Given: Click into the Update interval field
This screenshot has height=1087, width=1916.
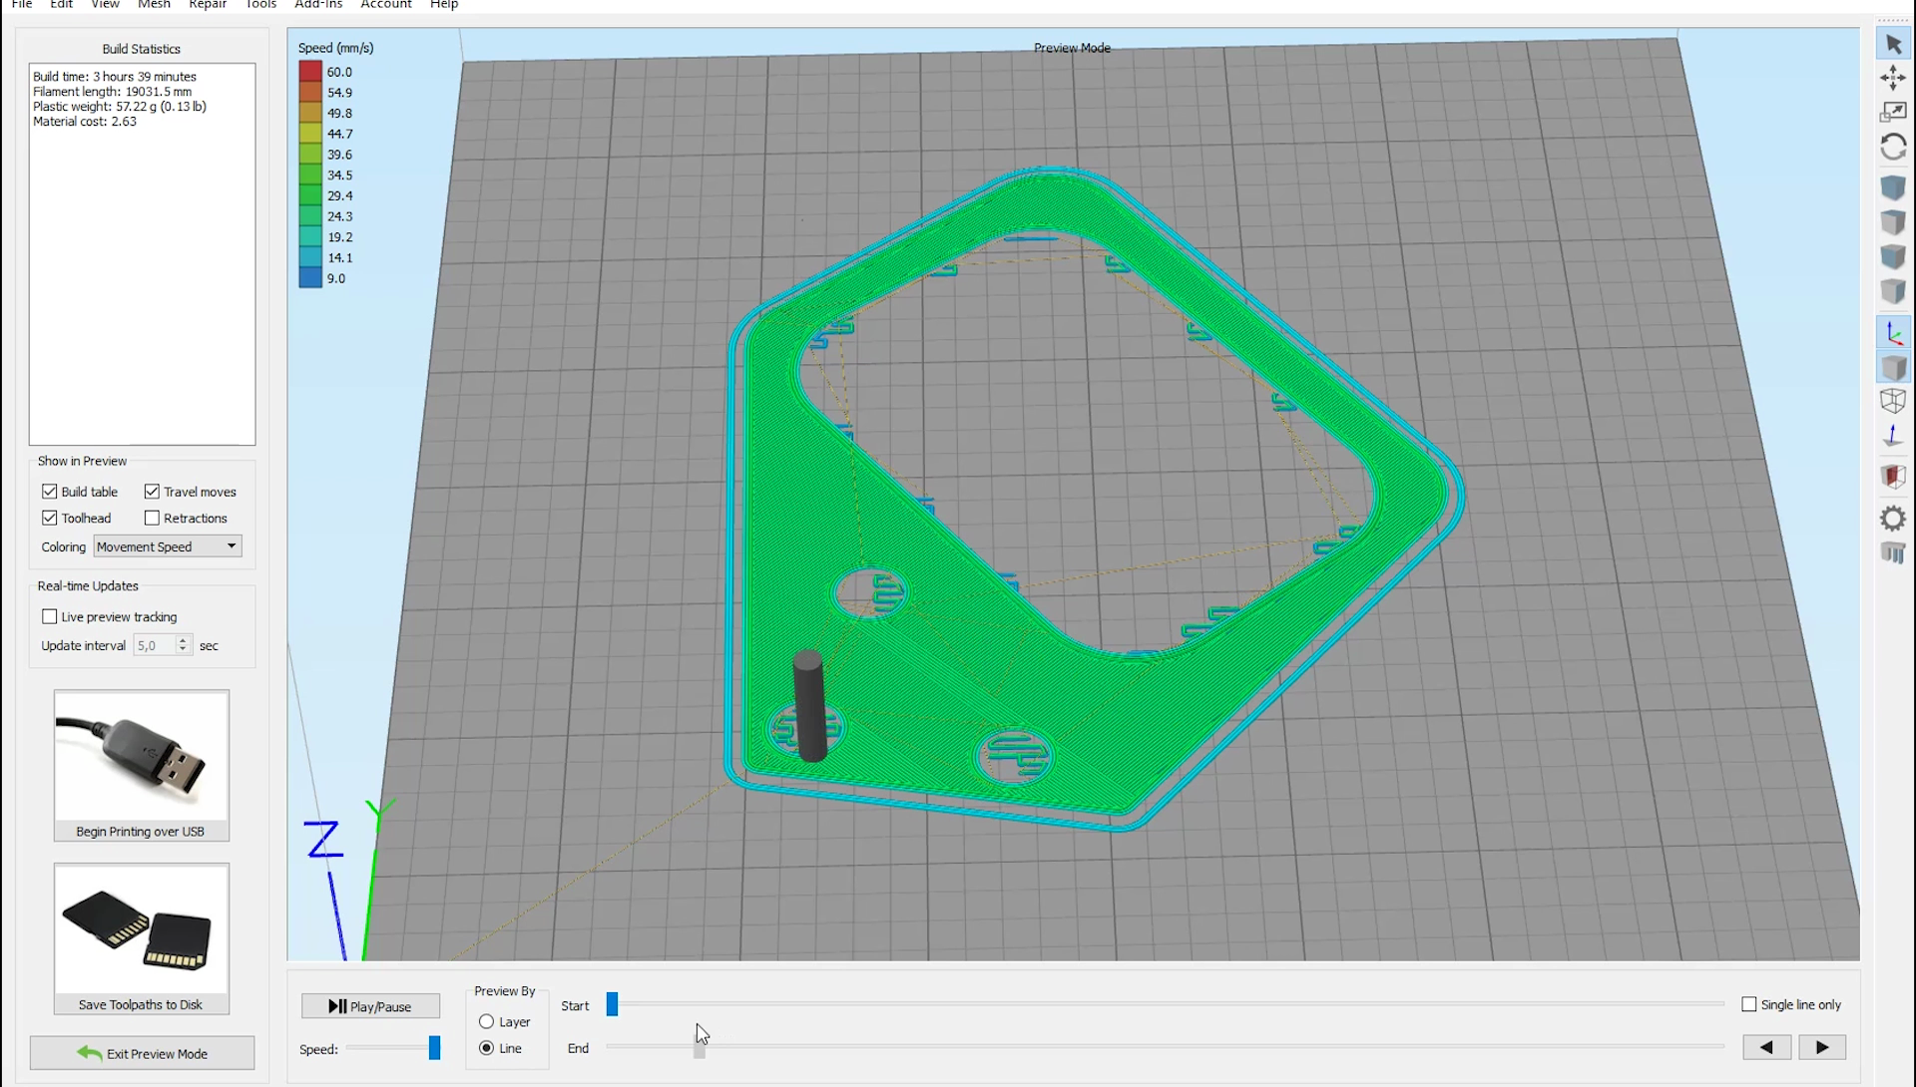Looking at the screenshot, I should [x=155, y=645].
